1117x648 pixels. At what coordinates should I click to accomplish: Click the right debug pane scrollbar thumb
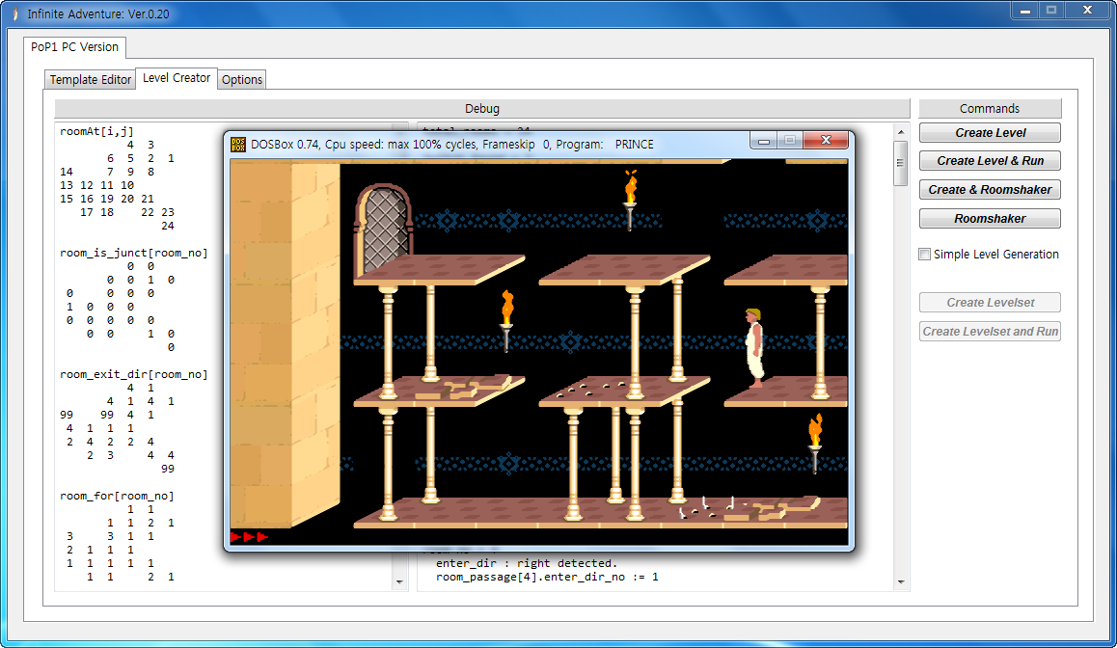pyautogui.click(x=900, y=163)
